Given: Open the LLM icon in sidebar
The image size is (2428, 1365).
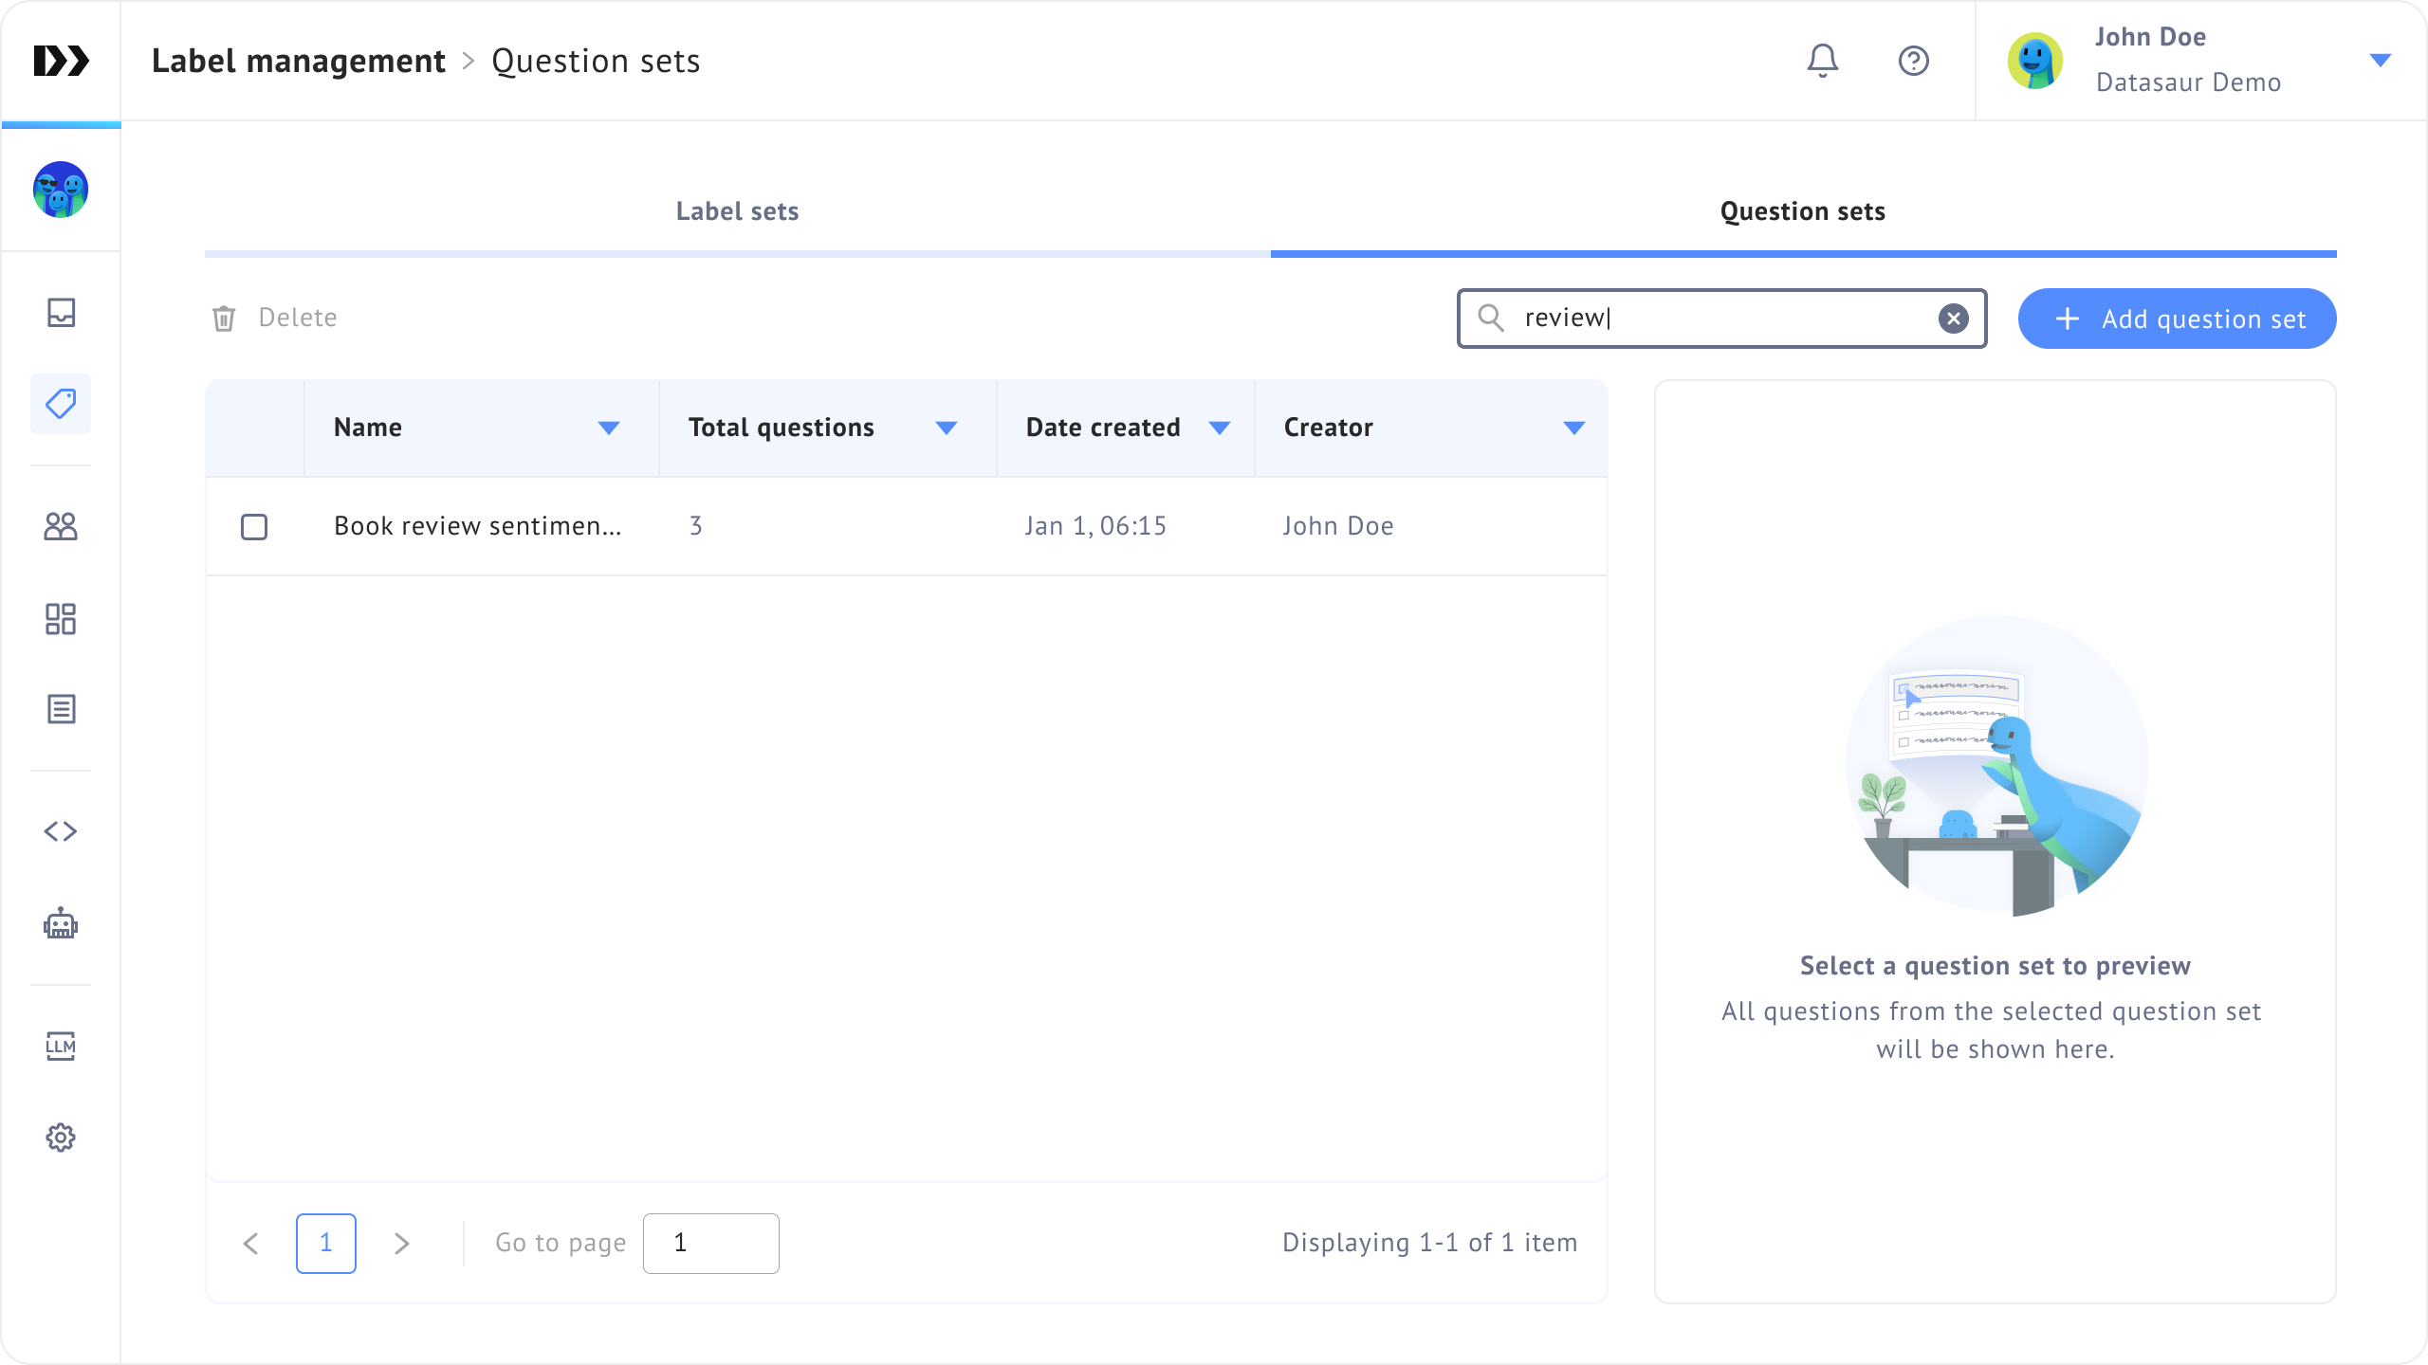Looking at the screenshot, I should point(61,1046).
